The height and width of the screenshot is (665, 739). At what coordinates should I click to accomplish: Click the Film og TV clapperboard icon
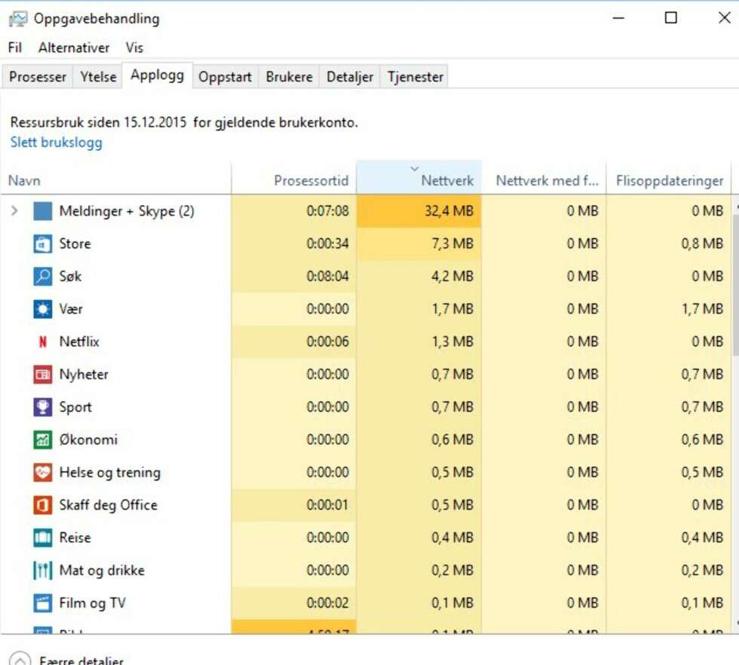42,603
